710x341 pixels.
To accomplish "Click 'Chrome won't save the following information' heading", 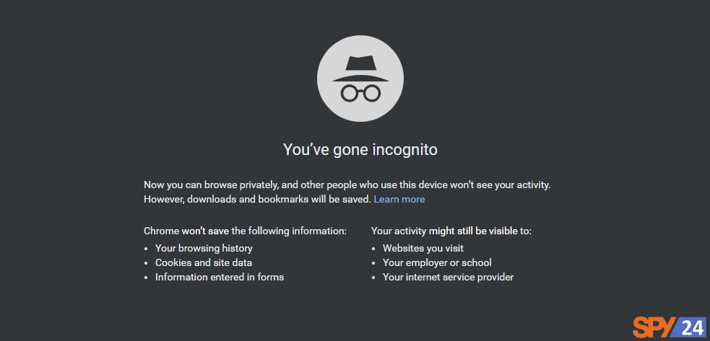I will pyautogui.click(x=245, y=231).
